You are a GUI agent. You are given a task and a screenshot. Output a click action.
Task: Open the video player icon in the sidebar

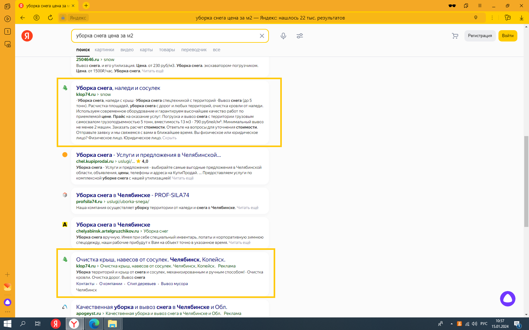tap(8, 19)
